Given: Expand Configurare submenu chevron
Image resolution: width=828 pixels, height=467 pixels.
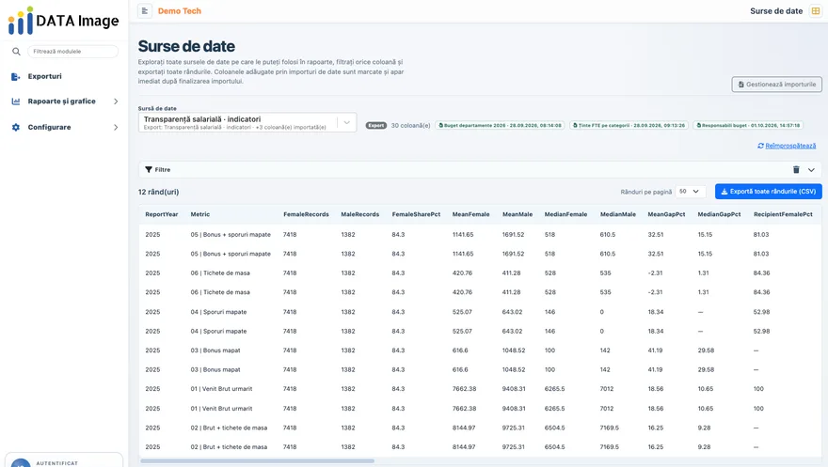Looking at the screenshot, I should [x=116, y=127].
